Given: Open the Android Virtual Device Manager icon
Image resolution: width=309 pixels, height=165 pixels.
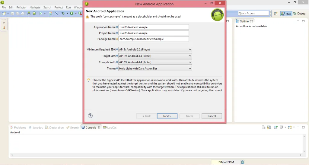Looking at the screenshot, I should [x=34, y=13].
